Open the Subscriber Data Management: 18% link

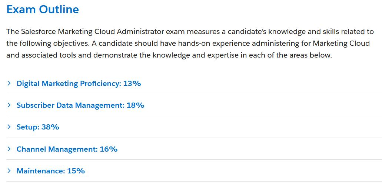pyautogui.click(x=80, y=105)
